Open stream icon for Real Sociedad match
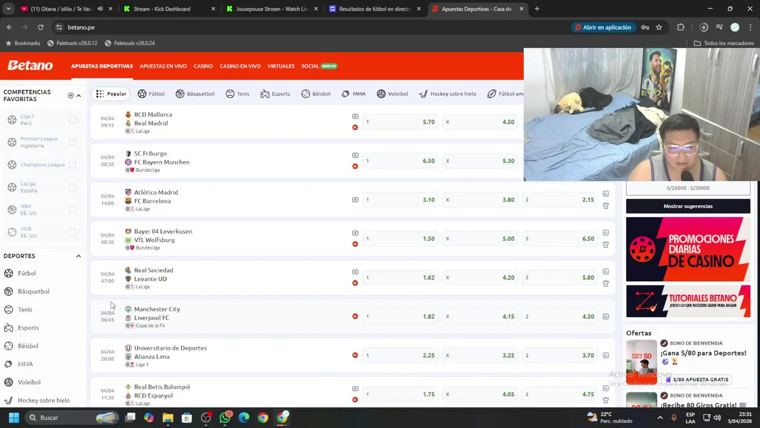This screenshot has height=428, width=760. [x=355, y=272]
